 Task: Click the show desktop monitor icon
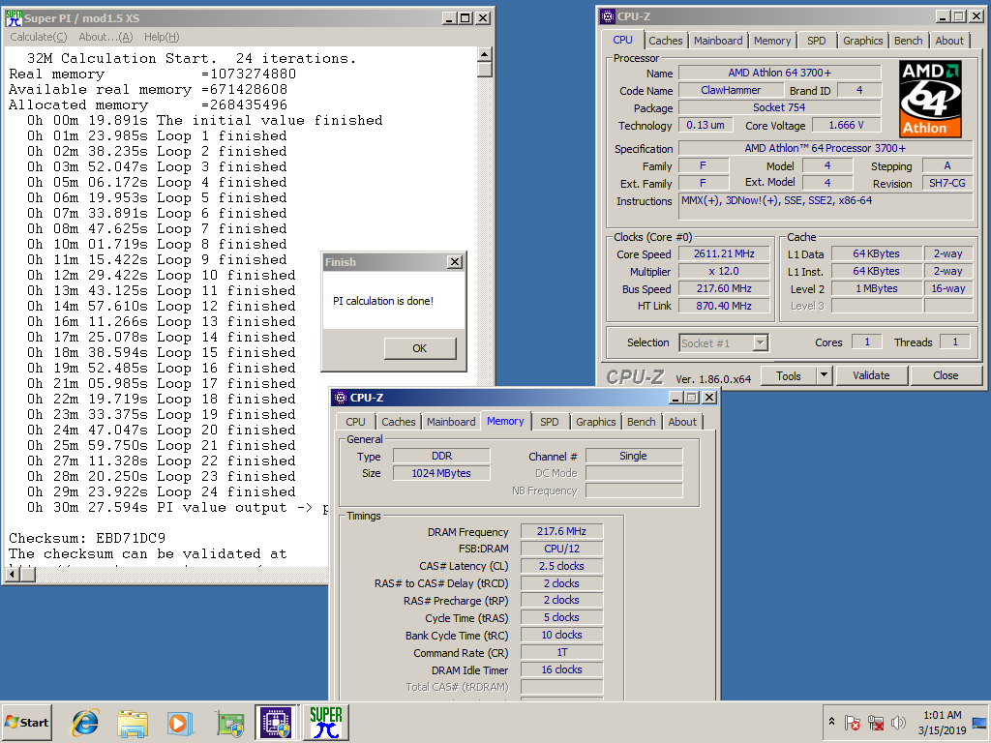[x=979, y=723]
